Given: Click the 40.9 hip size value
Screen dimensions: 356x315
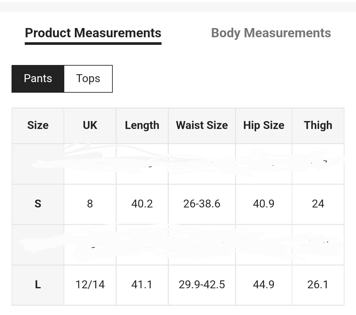Looking at the screenshot, I should [x=264, y=204].
